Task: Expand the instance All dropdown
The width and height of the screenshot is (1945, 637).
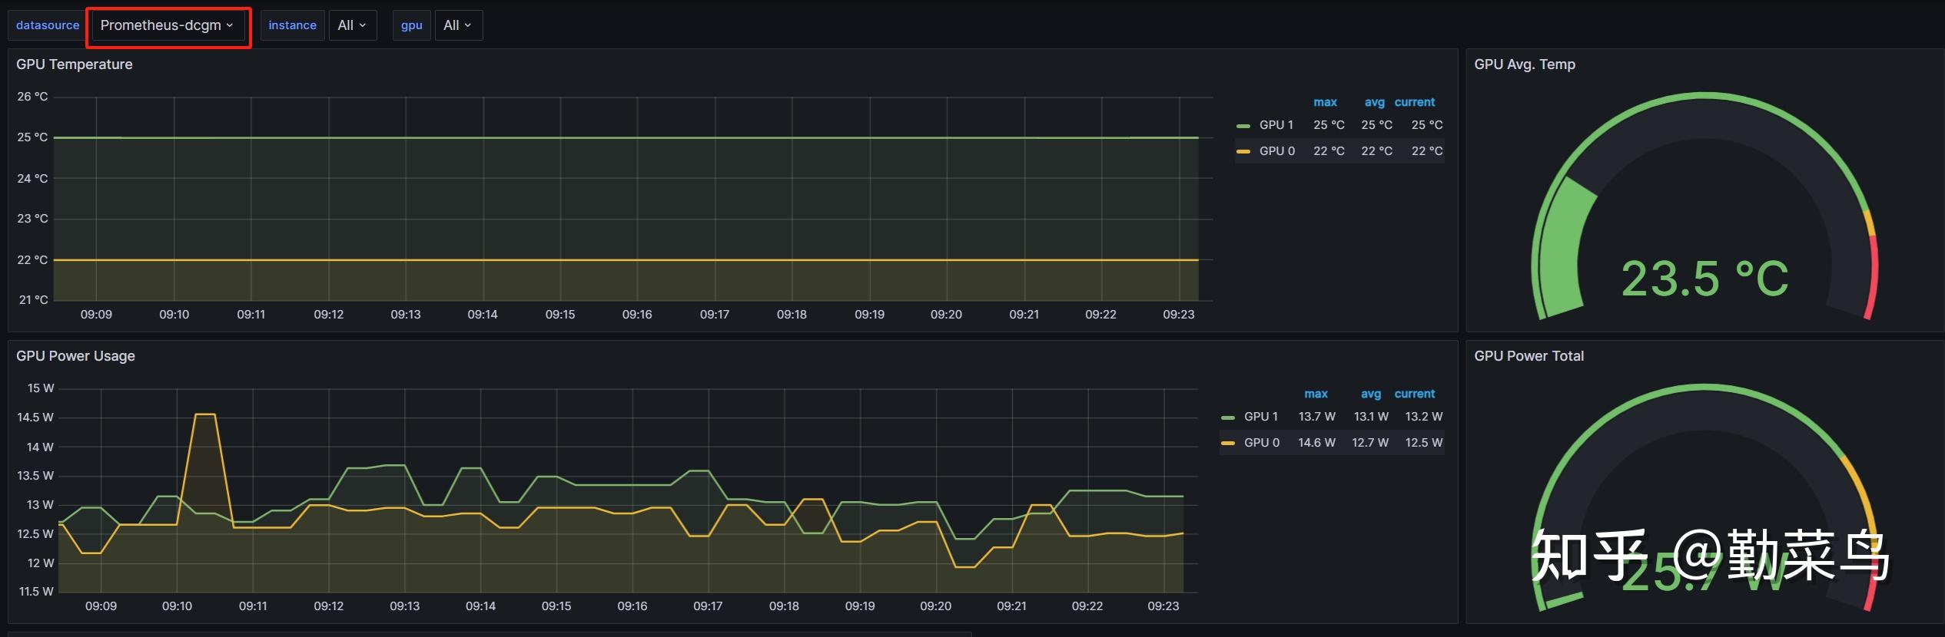Action: click(x=352, y=25)
